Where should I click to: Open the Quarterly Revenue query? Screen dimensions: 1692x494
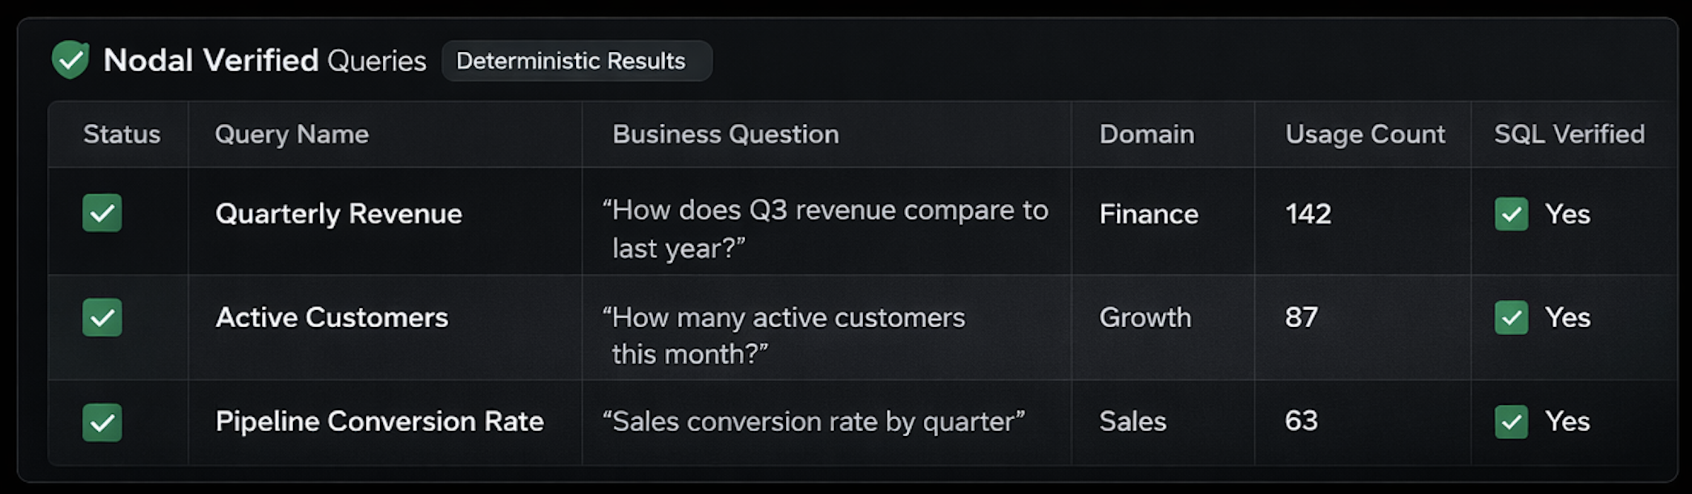tap(338, 214)
